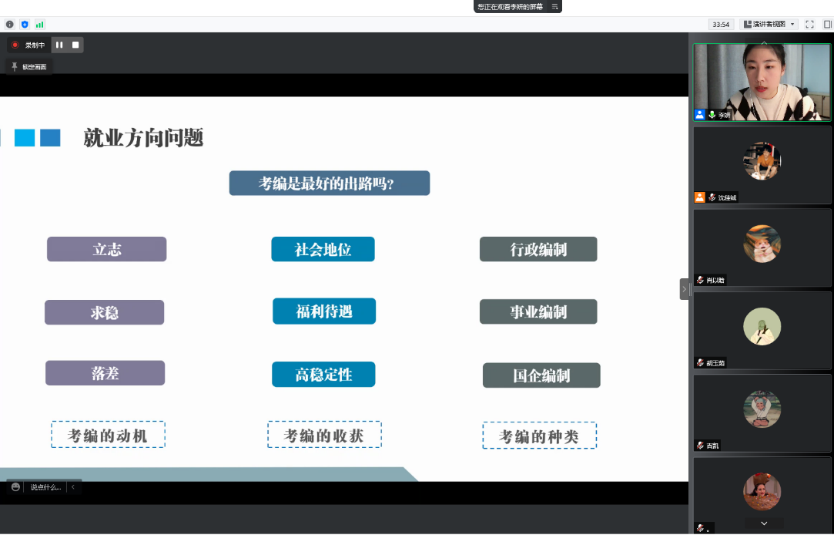The width and height of the screenshot is (834, 535).
Task: Pause the meeting recording
Action: 59,45
